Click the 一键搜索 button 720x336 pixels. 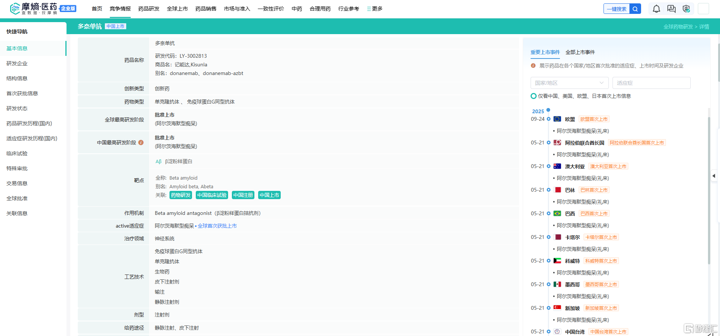pos(617,9)
